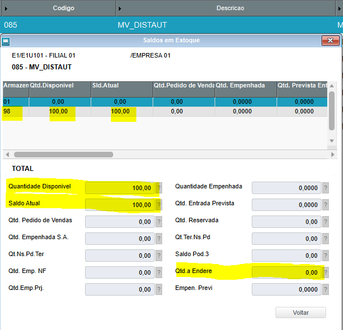Image resolution: width=343 pixels, height=330 pixels.
Task: Click the grid's vertical scroll down arrow
Action: pos(332,141)
